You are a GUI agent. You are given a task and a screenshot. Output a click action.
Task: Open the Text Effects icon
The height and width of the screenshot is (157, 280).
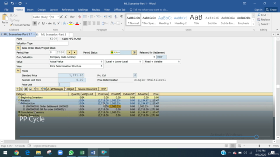click(64, 23)
